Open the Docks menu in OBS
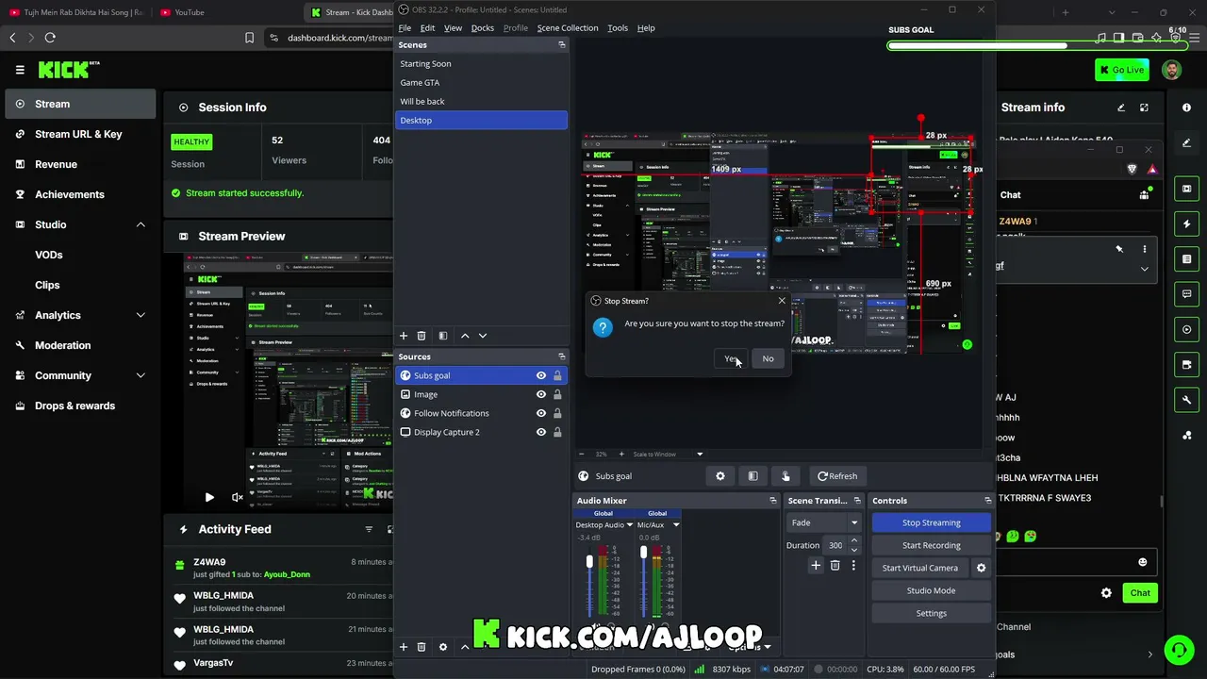 (x=483, y=28)
